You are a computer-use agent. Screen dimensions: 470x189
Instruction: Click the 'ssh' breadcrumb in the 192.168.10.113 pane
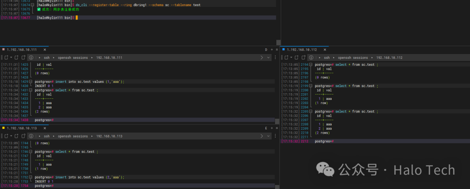(x=47, y=136)
